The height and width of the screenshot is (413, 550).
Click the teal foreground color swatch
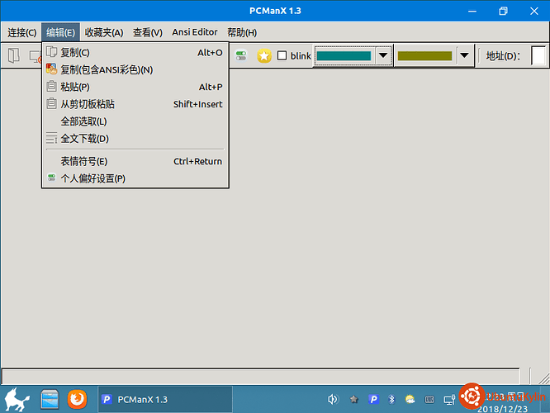[x=344, y=56]
